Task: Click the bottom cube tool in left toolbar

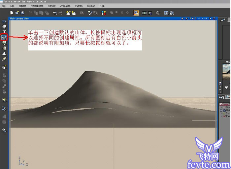Action: coord(4,130)
